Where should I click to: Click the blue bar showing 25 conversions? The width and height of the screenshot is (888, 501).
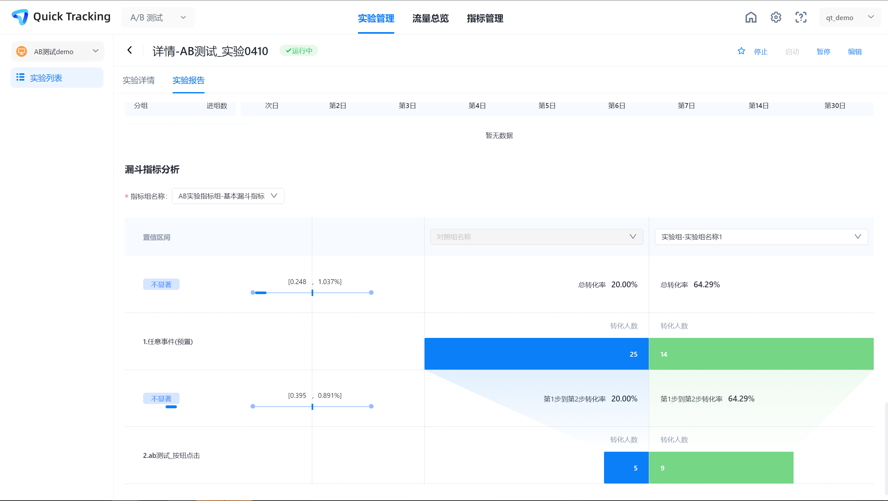pyautogui.click(x=536, y=354)
